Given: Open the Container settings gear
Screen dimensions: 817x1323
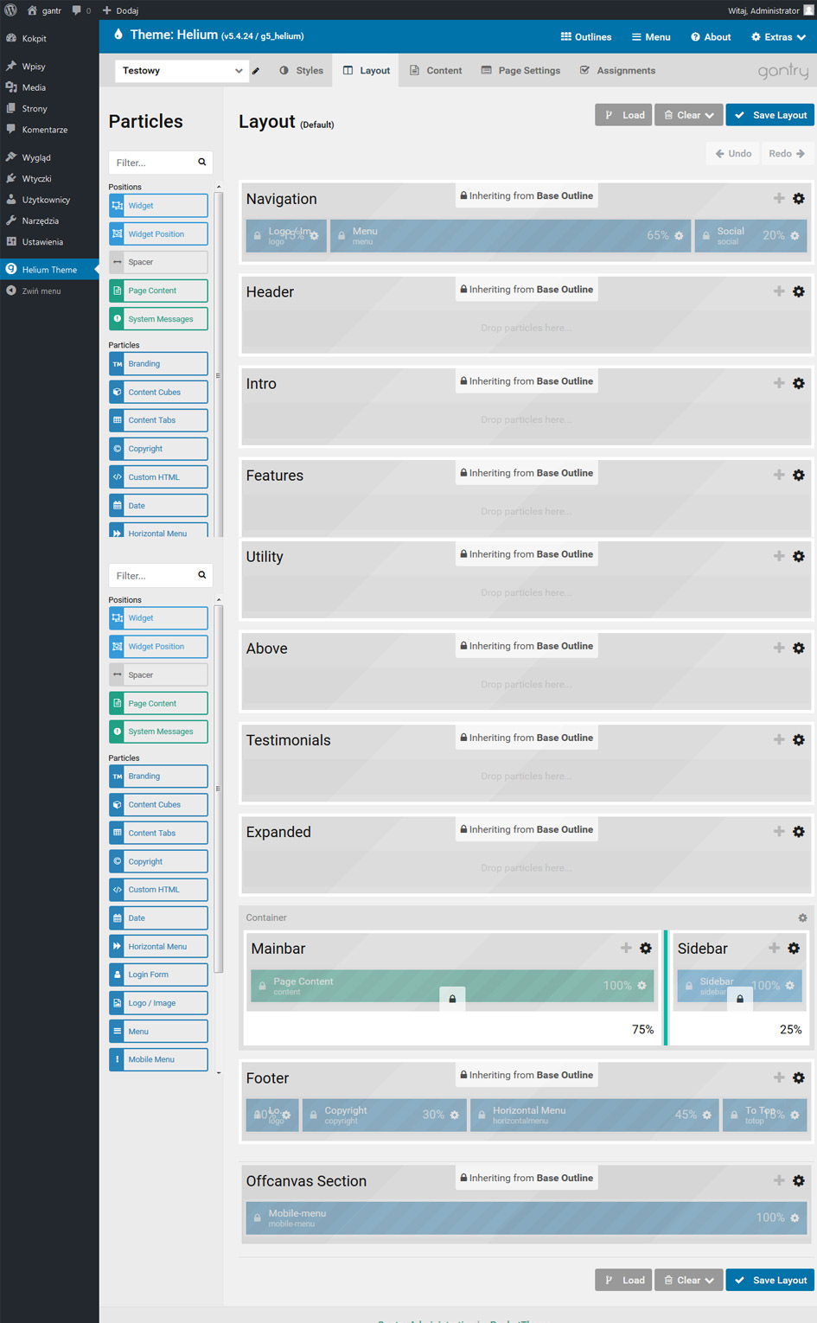Looking at the screenshot, I should pos(802,918).
